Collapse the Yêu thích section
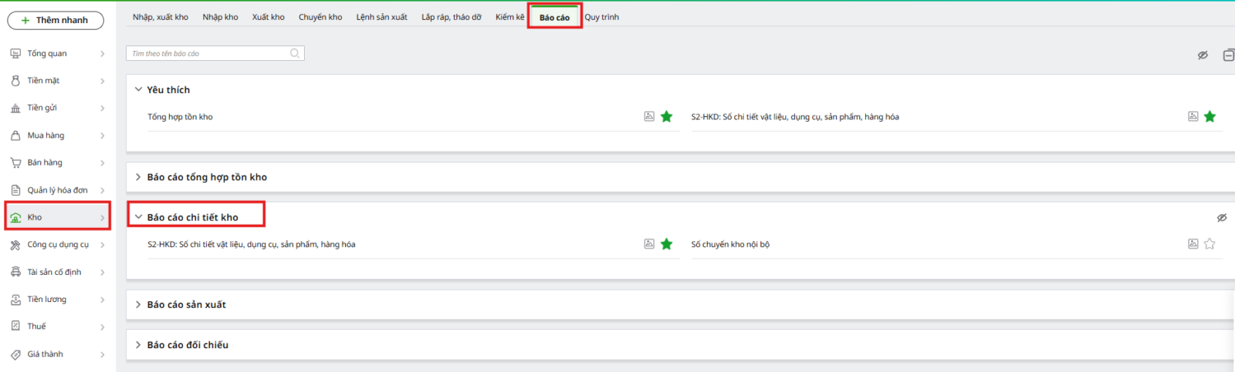The image size is (1235, 372). point(138,89)
